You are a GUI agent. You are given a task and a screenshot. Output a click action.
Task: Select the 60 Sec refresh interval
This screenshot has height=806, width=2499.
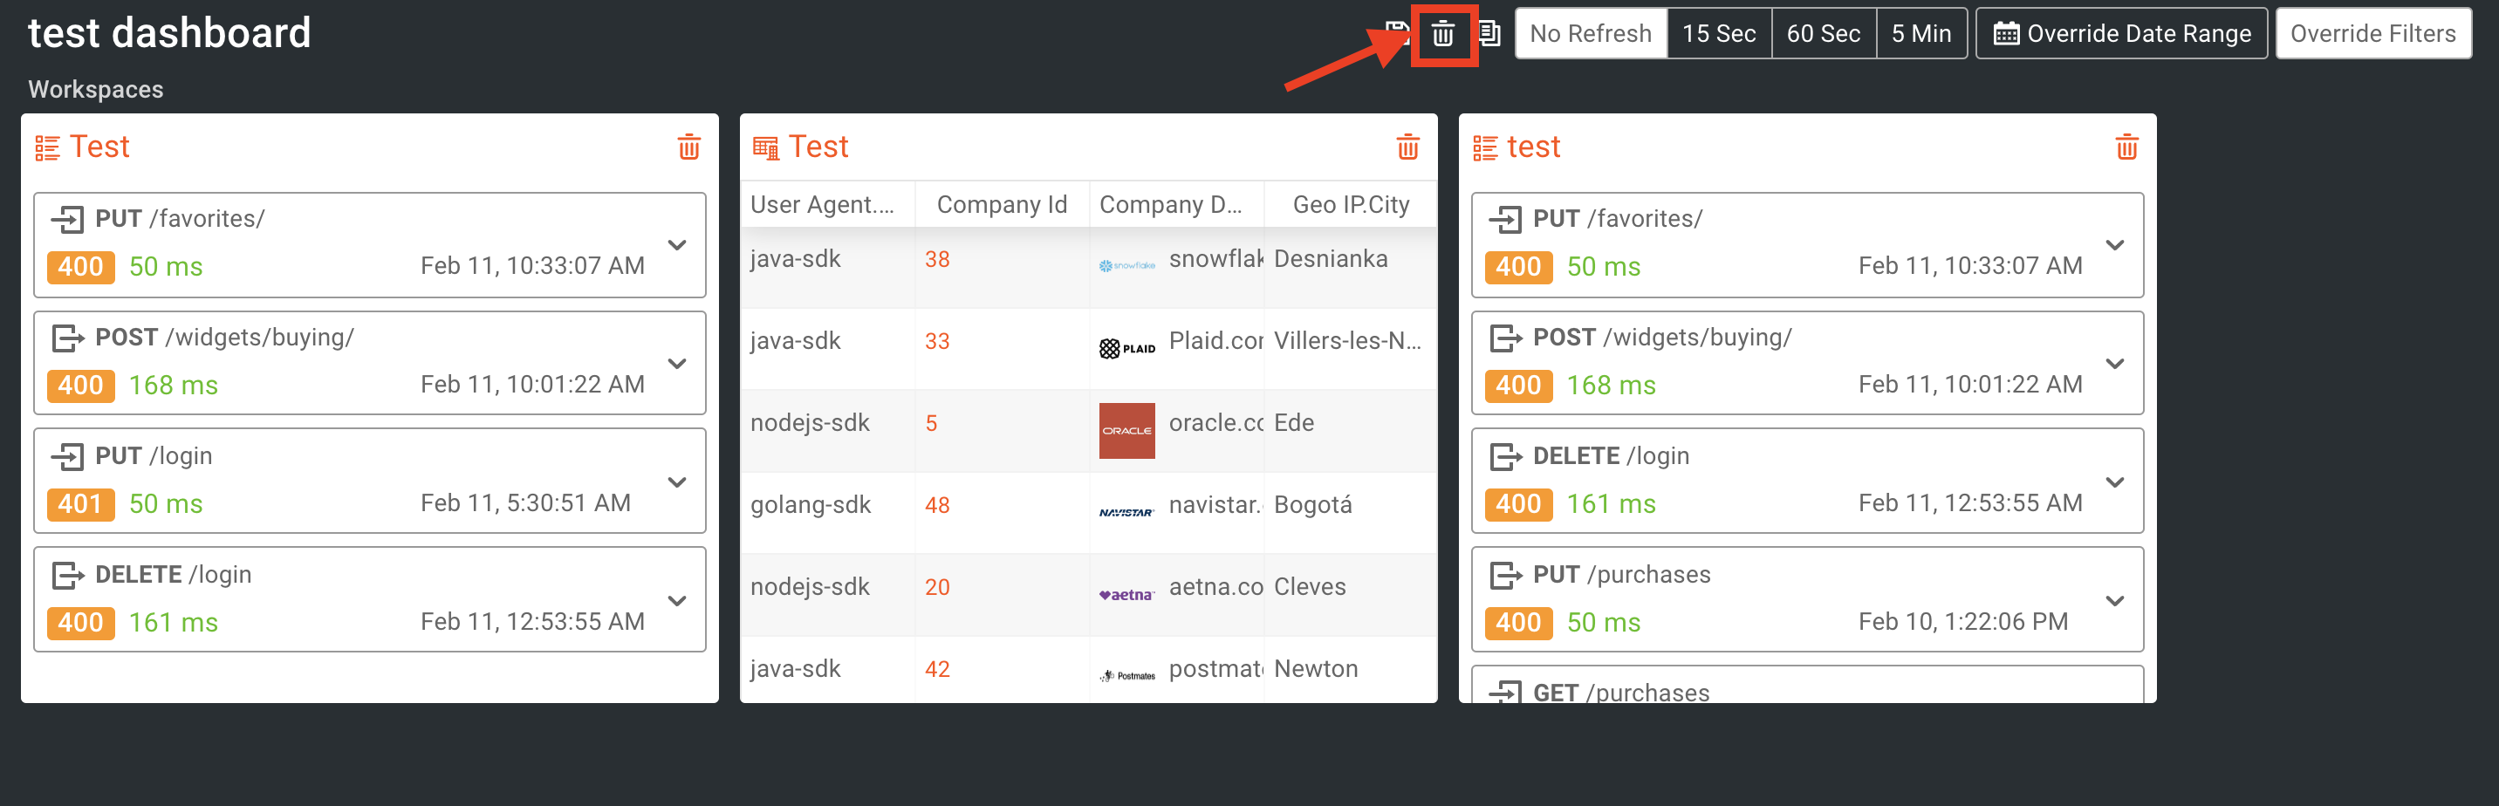click(x=1824, y=32)
